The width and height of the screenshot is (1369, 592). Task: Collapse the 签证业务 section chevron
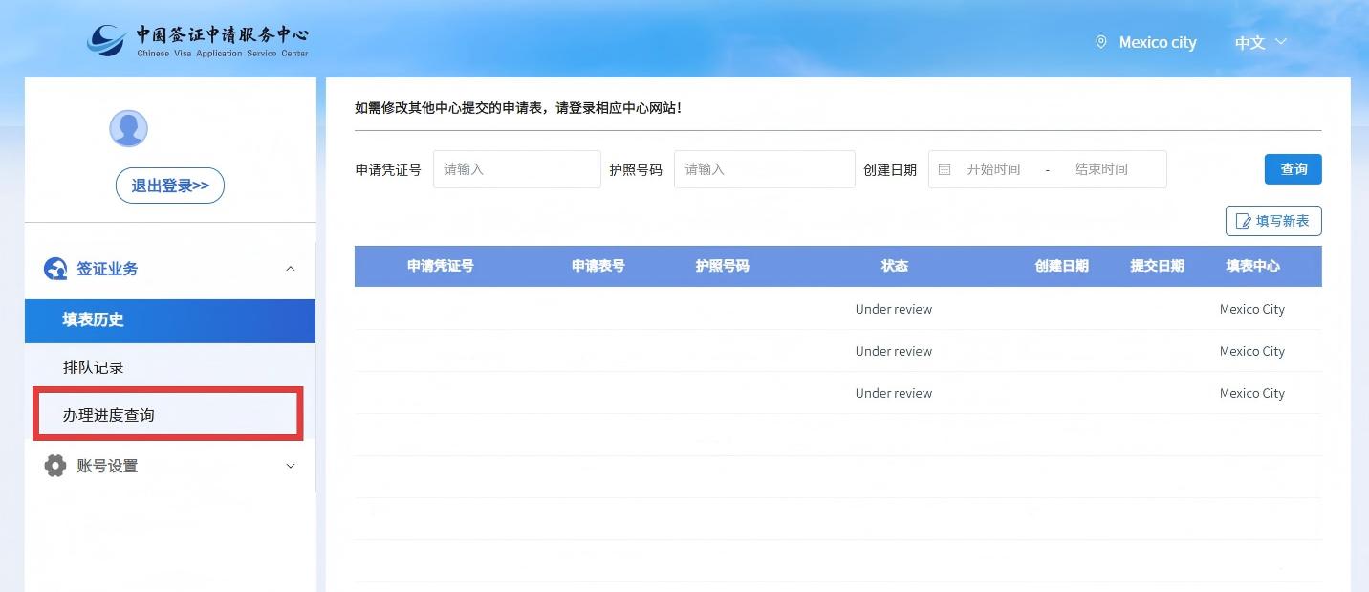point(291,269)
